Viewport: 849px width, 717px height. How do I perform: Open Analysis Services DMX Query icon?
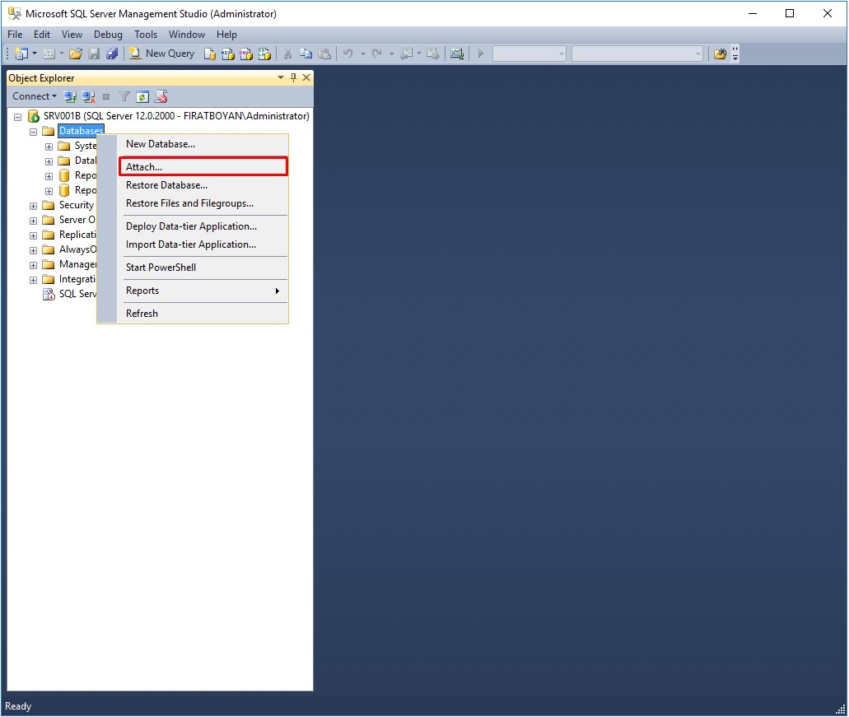[x=246, y=54]
